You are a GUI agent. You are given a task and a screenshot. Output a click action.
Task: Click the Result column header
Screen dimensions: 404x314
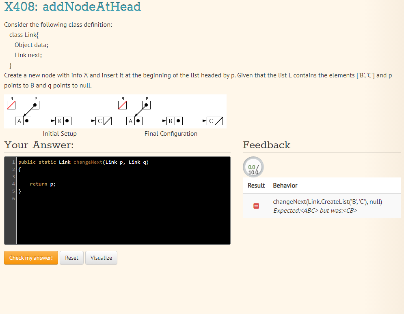coord(256,185)
